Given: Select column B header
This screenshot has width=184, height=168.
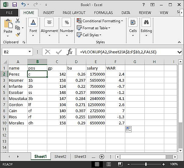Looking at the screenshot, I should tap(37, 62).
